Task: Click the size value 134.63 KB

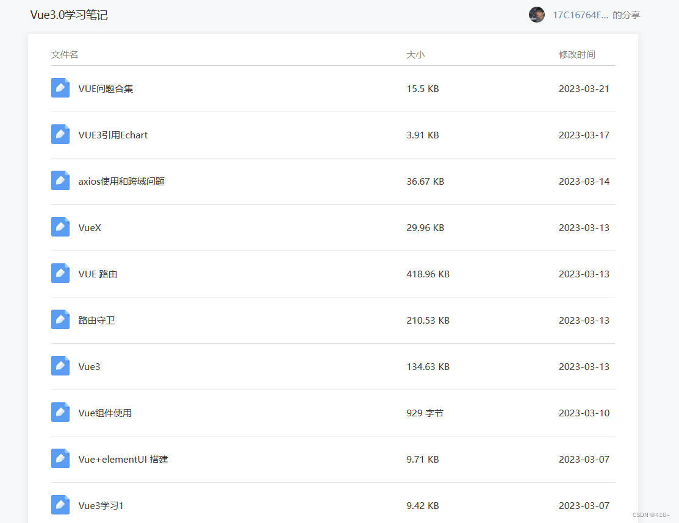Action: point(428,366)
